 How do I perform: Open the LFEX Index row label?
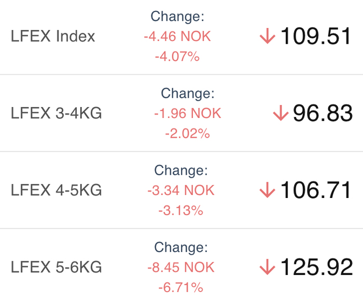[x=53, y=36]
